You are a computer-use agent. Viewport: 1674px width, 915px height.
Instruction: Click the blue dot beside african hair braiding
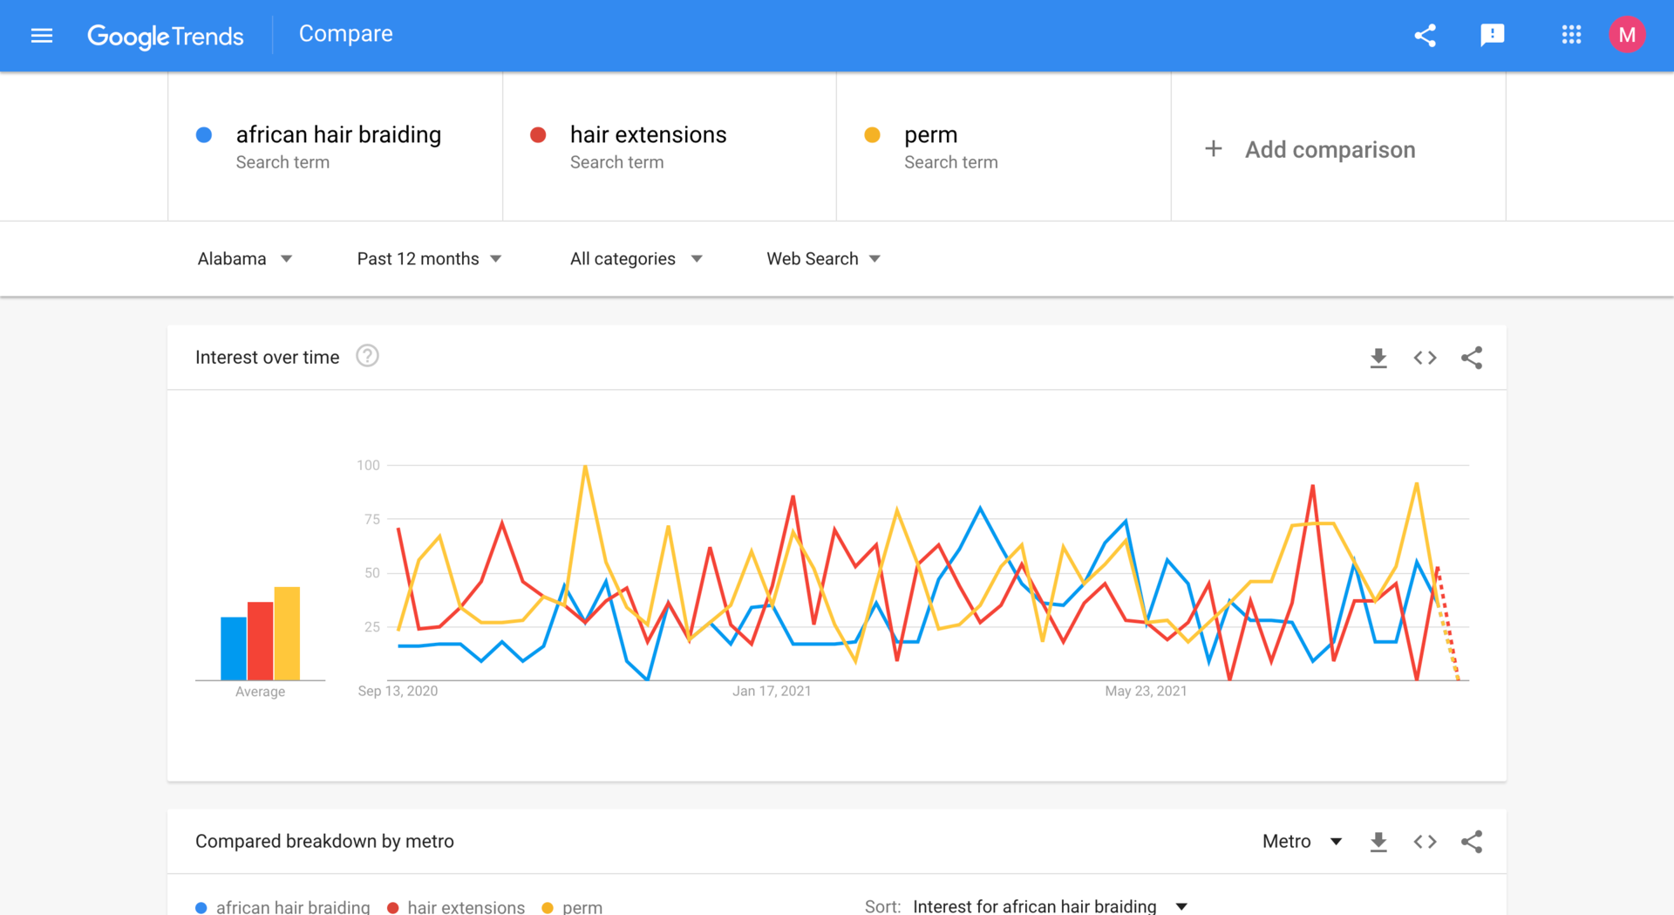204,135
